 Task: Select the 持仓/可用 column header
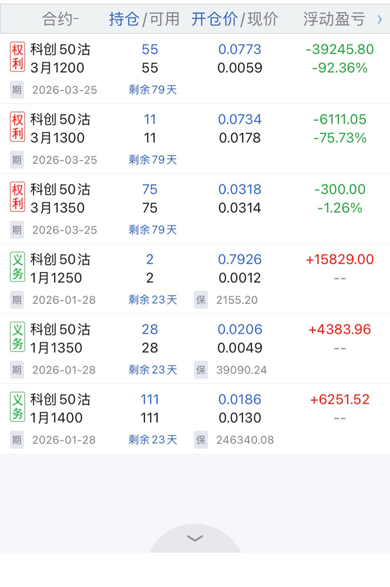coord(144,19)
